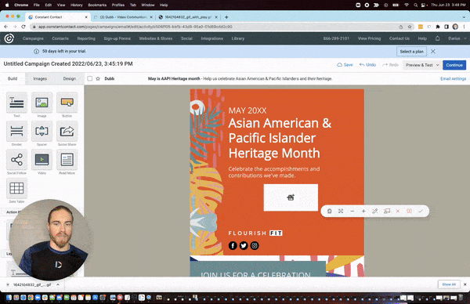Screen dimensions: 470x304
Task: Click the fullscreen arrows icon in floating toolbar
Action: click(341, 211)
